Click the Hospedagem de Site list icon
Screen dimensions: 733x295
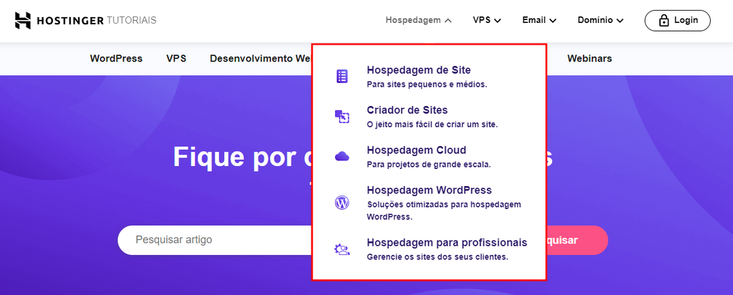click(x=342, y=77)
